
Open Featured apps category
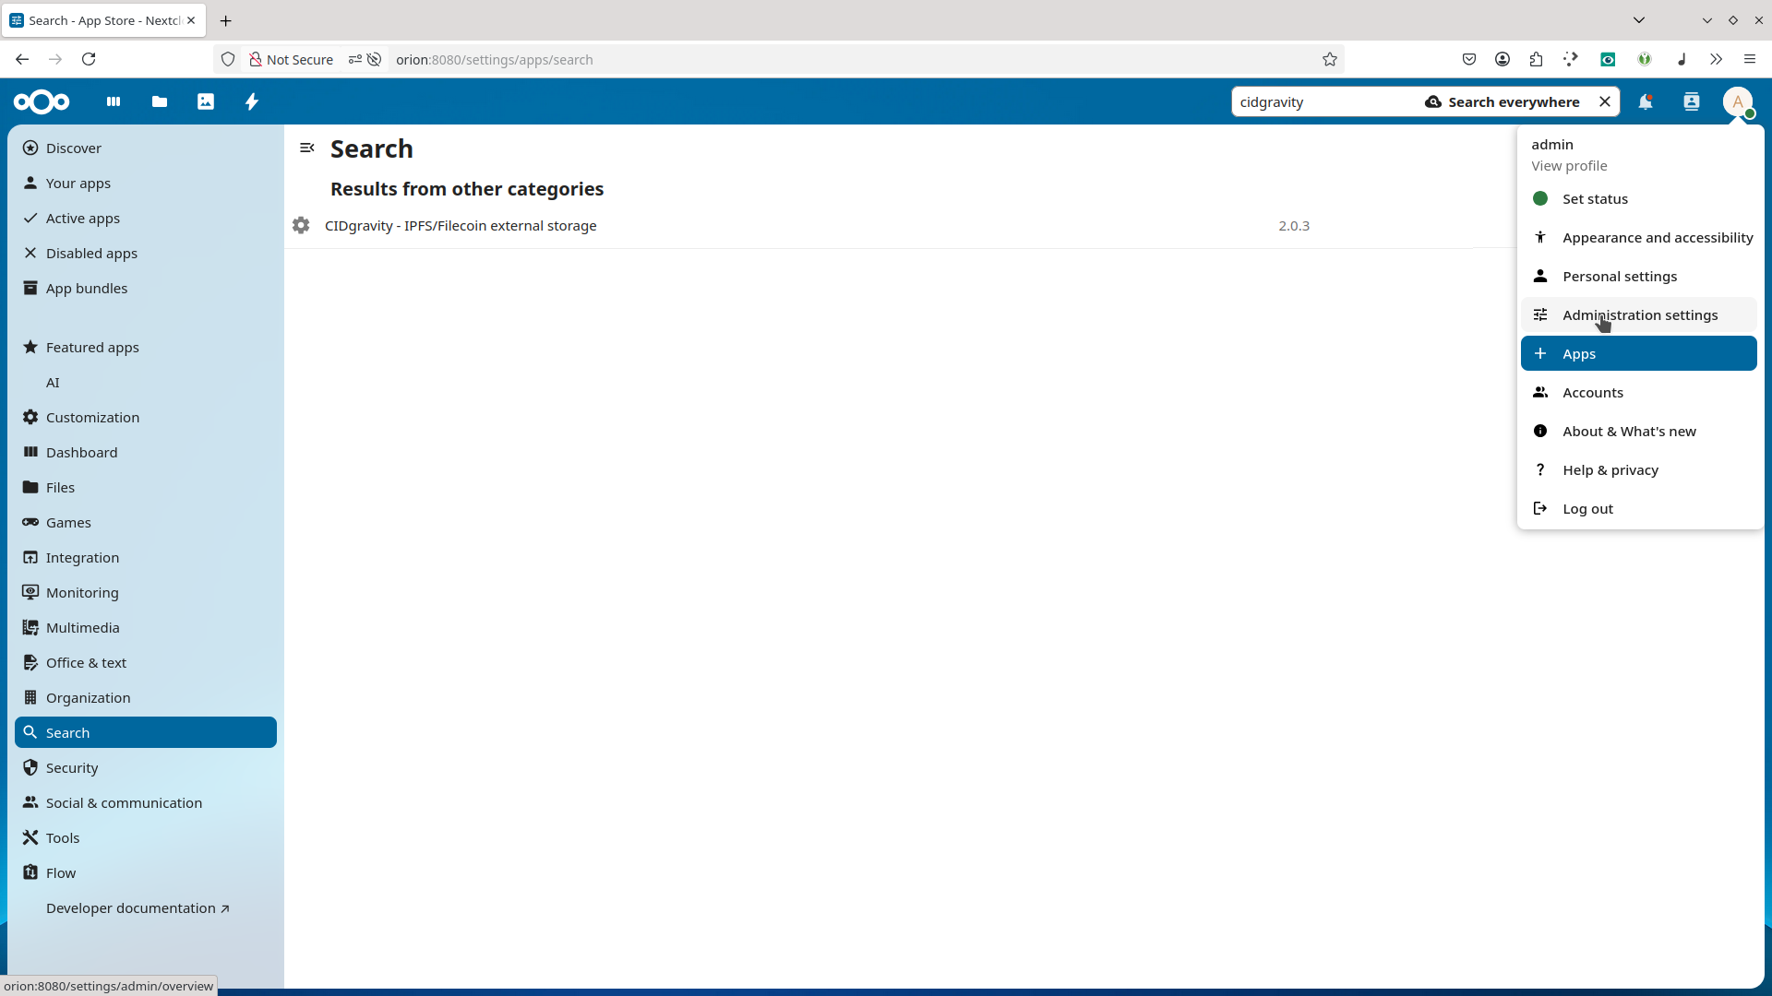pos(146,347)
